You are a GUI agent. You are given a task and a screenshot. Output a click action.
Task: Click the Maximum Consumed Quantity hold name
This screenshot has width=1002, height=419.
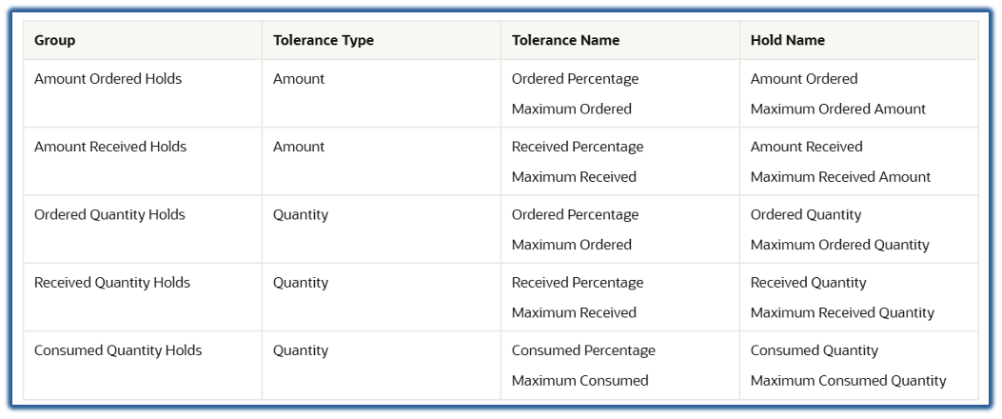[x=848, y=381]
